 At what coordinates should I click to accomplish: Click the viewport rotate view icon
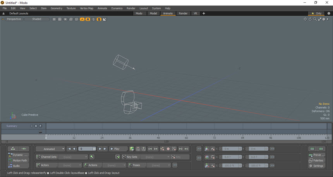310,19
